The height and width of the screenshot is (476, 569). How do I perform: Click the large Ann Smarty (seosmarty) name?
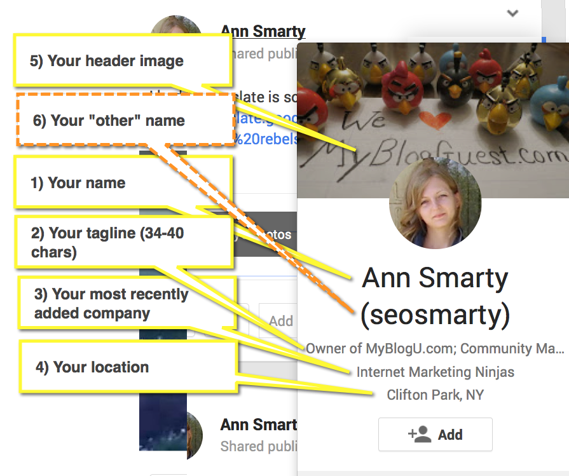[435, 297]
